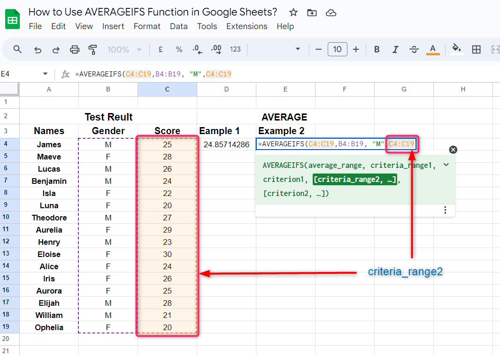
Task: Format as percent
Action: tap(179, 49)
